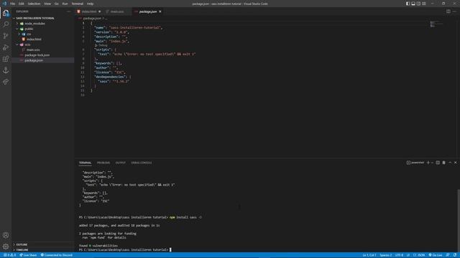Open the anchor icon view in activity bar
Screen dimensions: 460x258
click(x=6, y=70)
